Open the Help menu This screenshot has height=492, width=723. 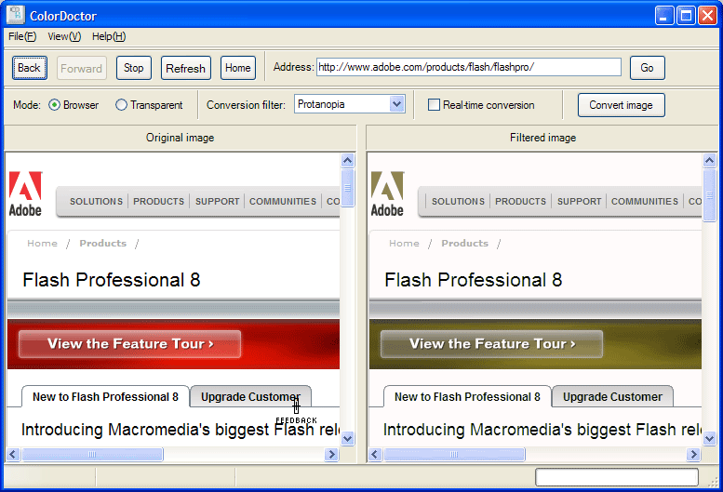pyautogui.click(x=109, y=36)
